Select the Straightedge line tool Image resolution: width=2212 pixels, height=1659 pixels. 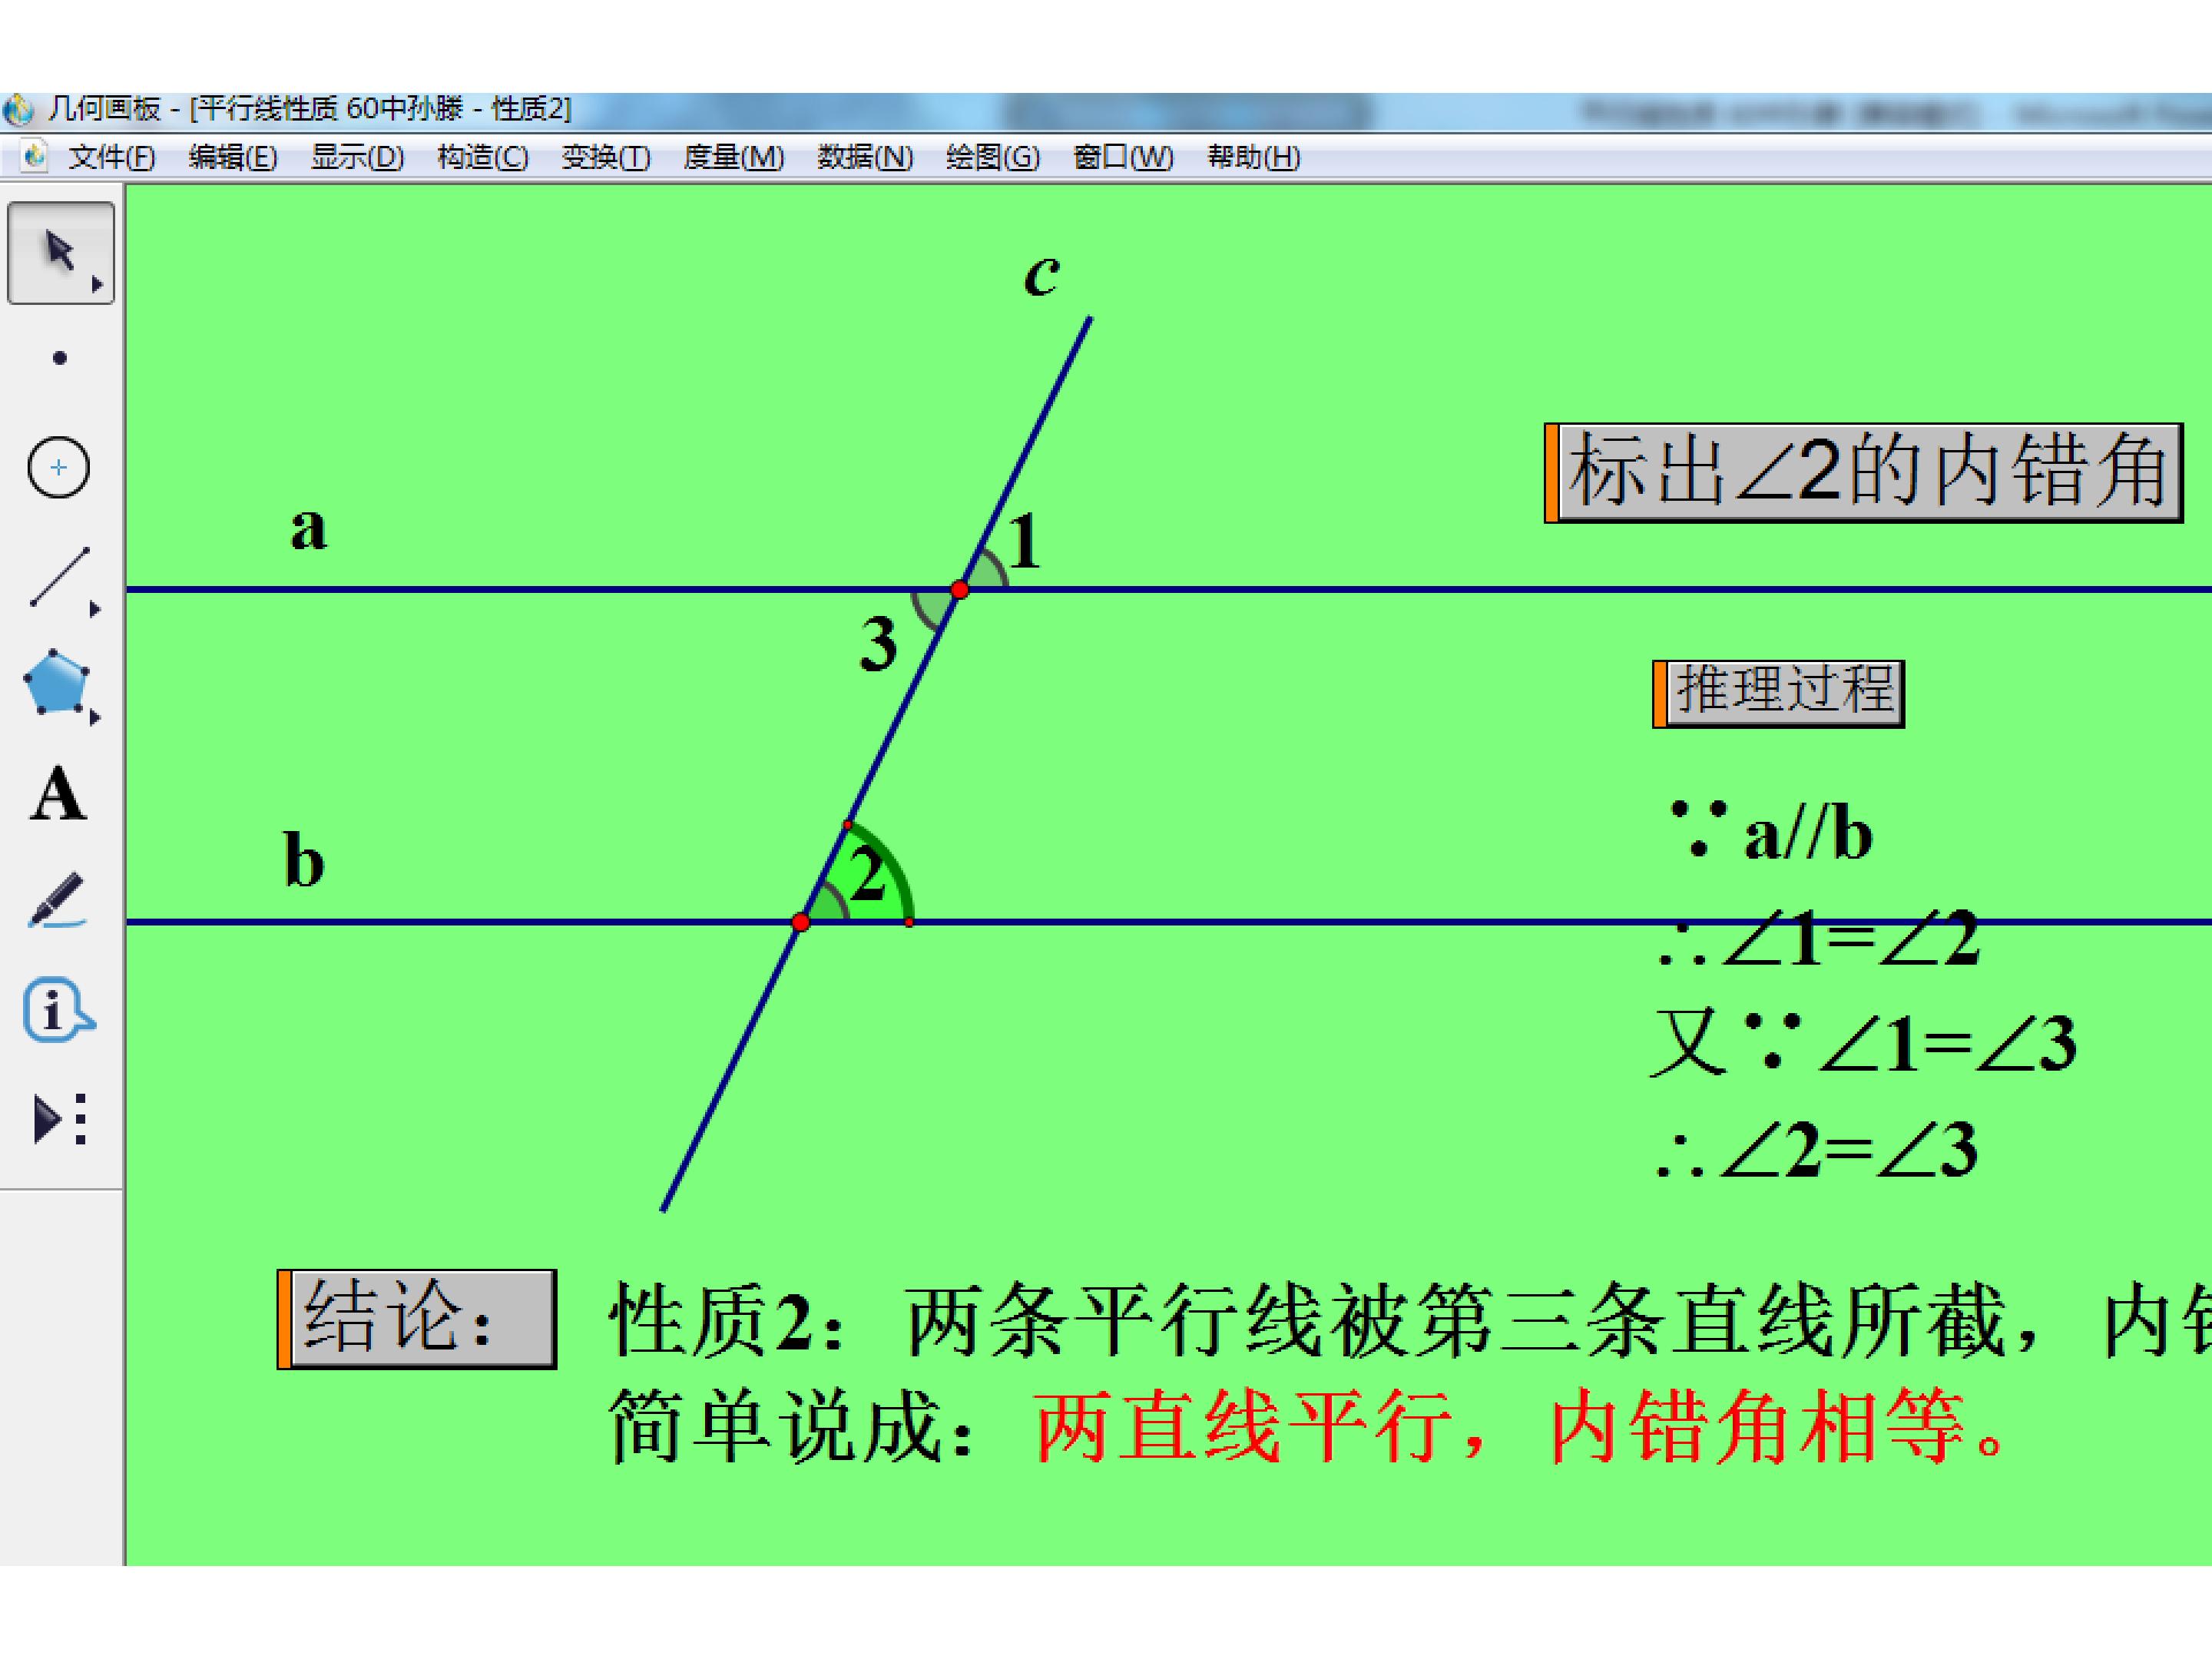[60, 577]
